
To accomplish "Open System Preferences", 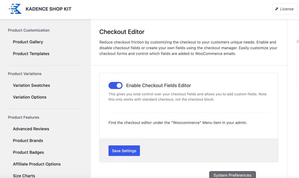I will point(232,175).
